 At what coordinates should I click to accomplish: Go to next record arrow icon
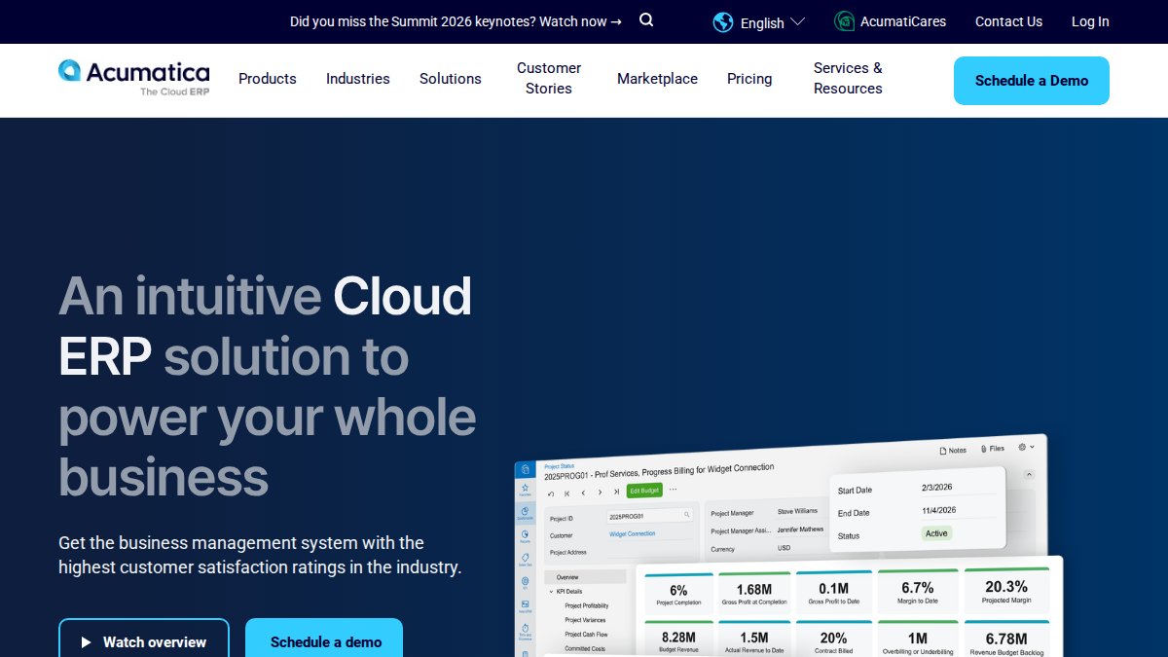pyautogui.click(x=600, y=492)
